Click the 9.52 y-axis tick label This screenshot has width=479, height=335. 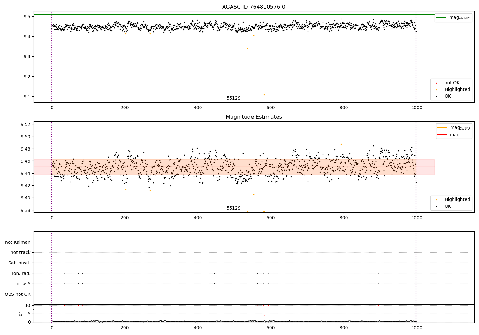pos(26,124)
